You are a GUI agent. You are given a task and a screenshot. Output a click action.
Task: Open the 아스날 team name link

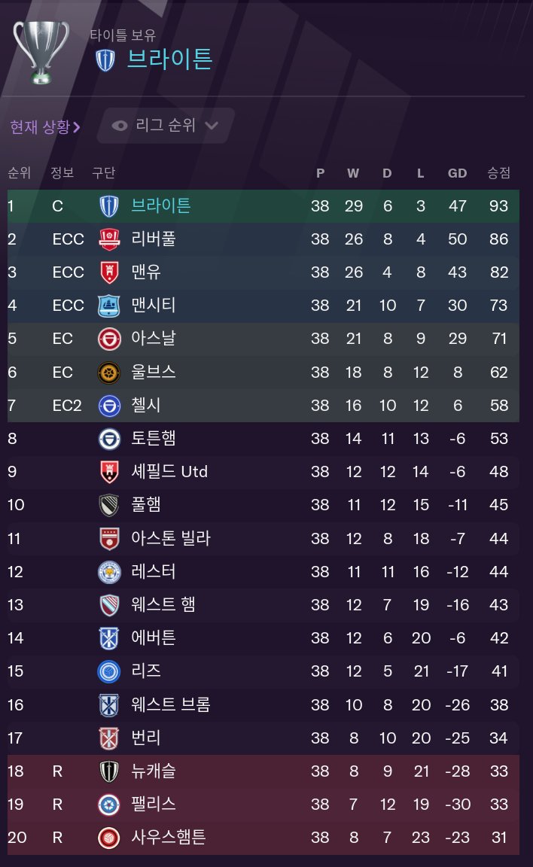pyautogui.click(x=154, y=339)
